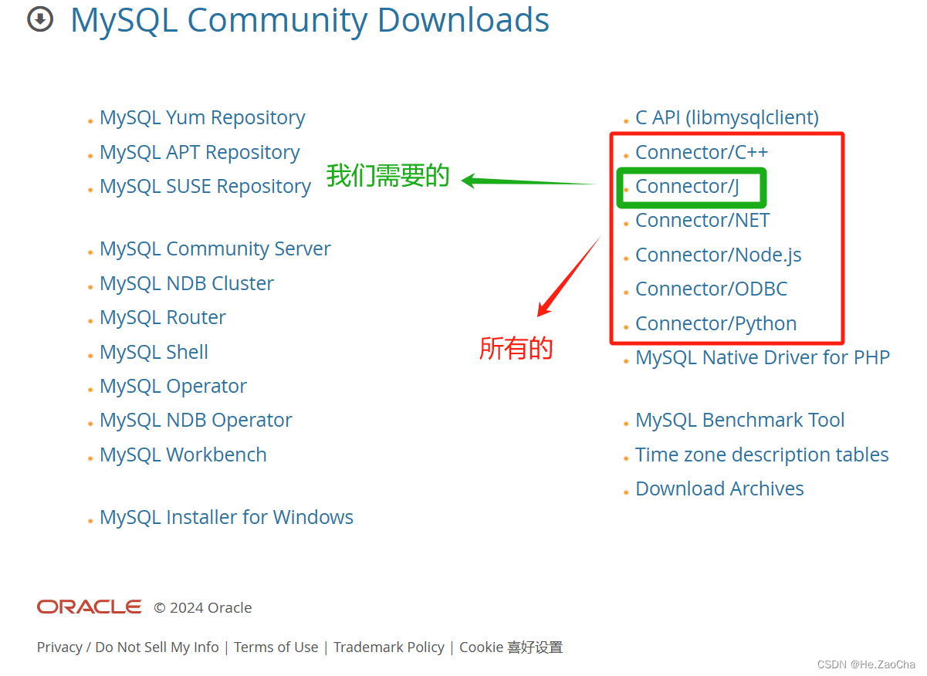The image size is (927, 676).
Task: Select MySQL Router download link
Action: point(163,318)
